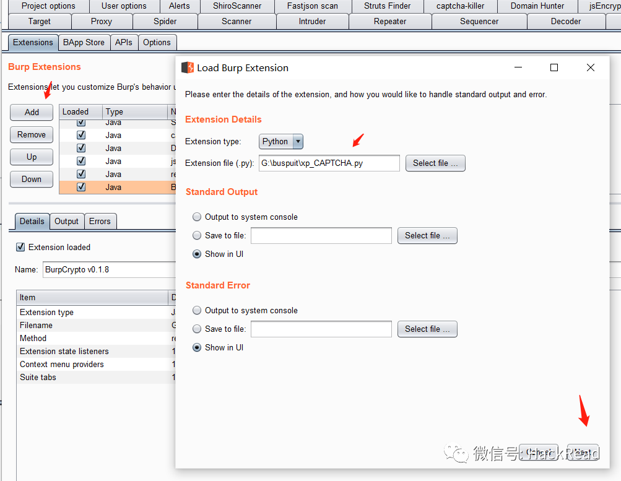Switch to the Scanner tab
This screenshot has height=481, width=621.
(x=237, y=22)
